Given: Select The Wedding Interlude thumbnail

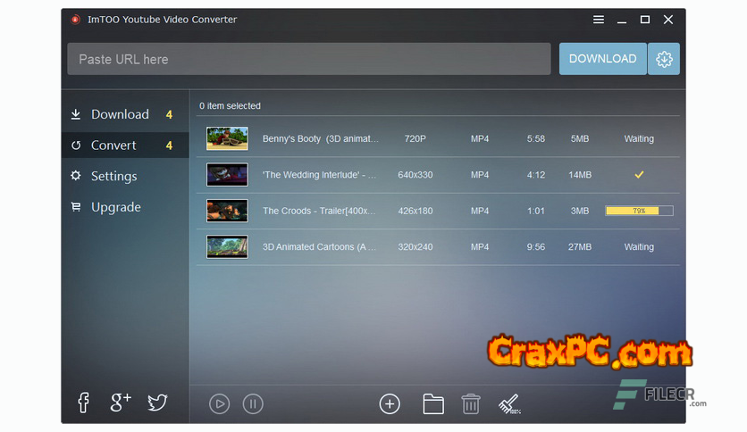Looking at the screenshot, I should [x=227, y=175].
